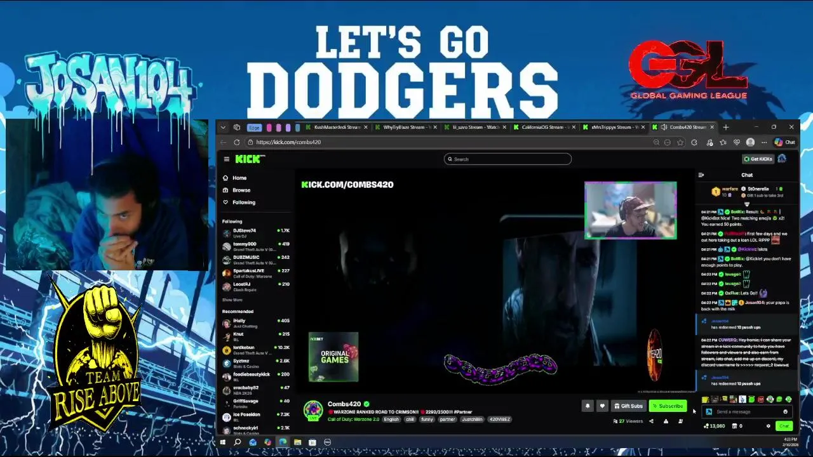Click the Call of Duty: Warzone 2.0 category link

(353, 420)
